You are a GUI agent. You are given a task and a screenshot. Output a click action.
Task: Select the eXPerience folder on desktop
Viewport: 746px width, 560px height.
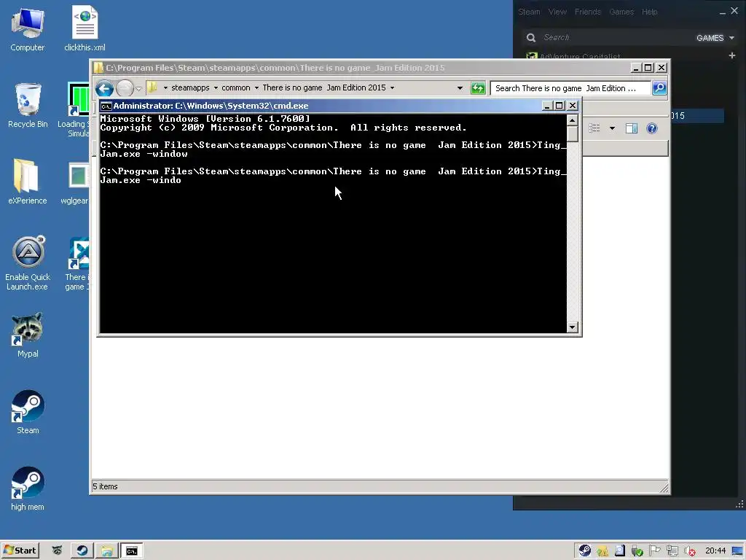28,182
